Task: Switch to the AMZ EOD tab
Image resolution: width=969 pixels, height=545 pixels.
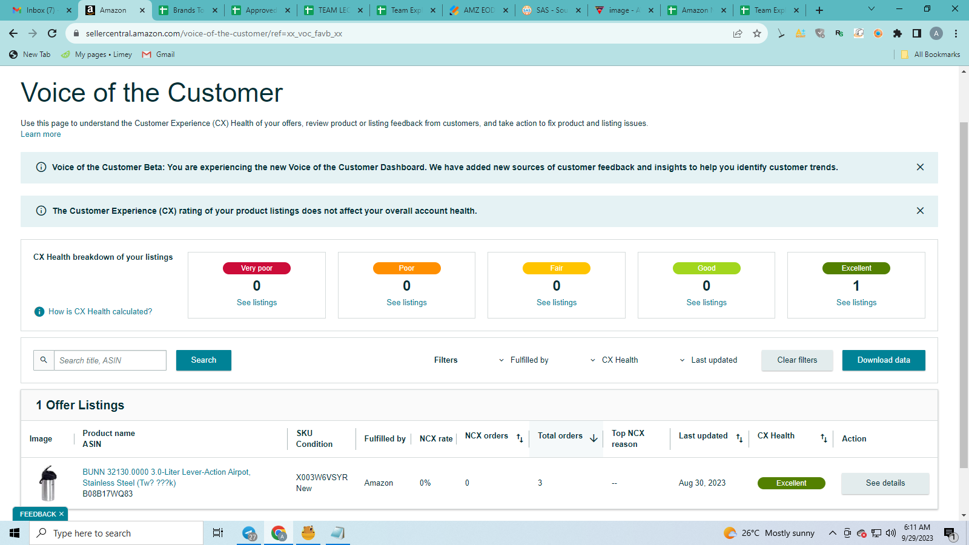Action: click(x=480, y=10)
